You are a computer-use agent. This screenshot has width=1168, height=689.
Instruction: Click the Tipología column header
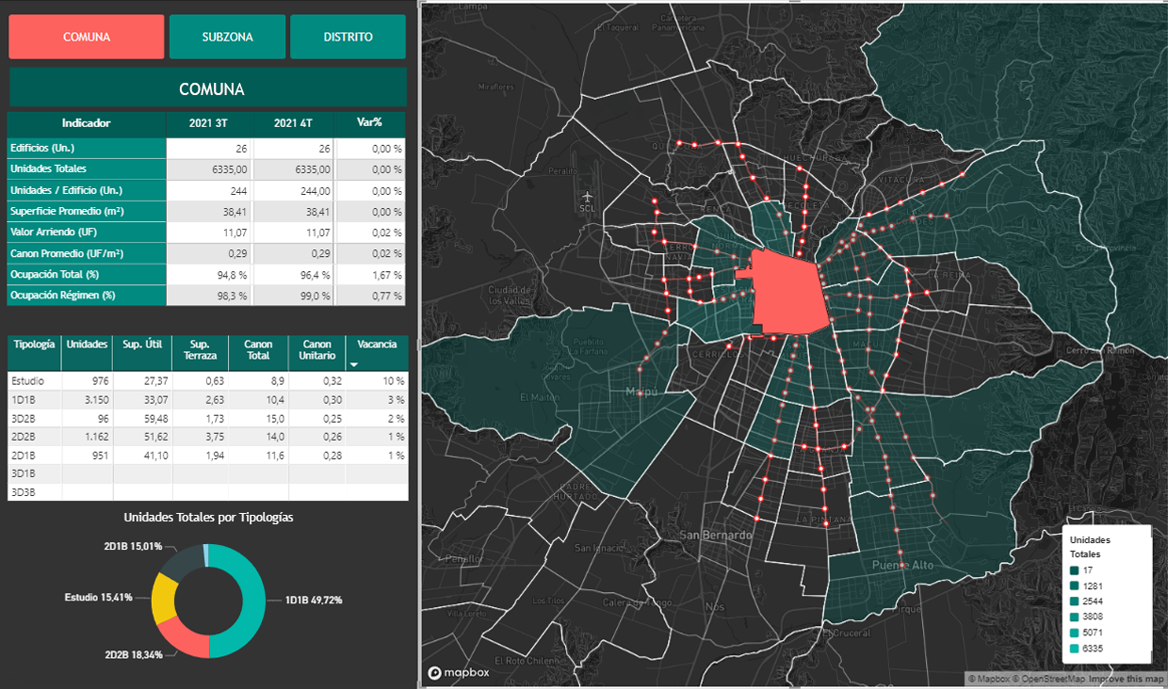34,344
